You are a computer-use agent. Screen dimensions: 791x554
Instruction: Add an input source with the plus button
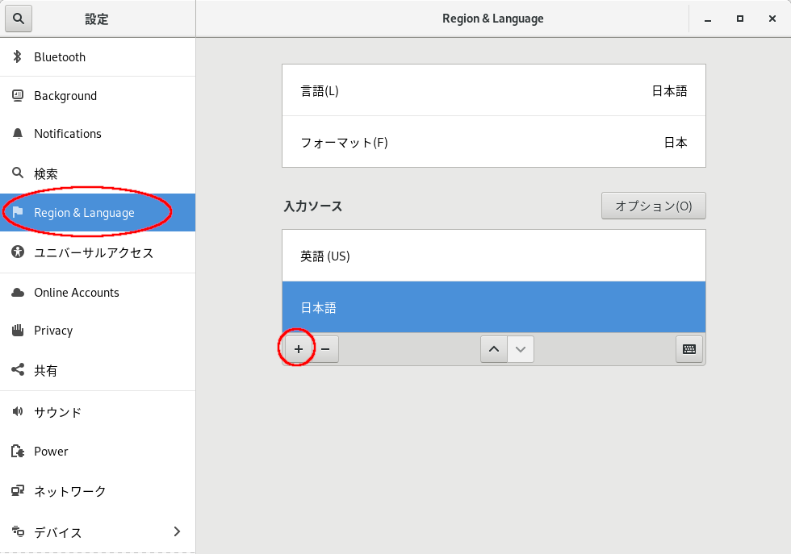point(298,348)
